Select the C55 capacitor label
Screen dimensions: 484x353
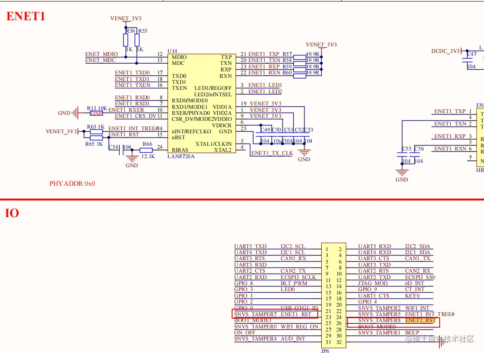tap(406, 149)
